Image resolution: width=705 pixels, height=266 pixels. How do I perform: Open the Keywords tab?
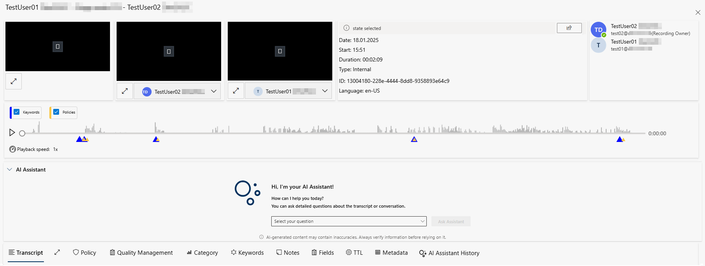pyautogui.click(x=247, y=253)
